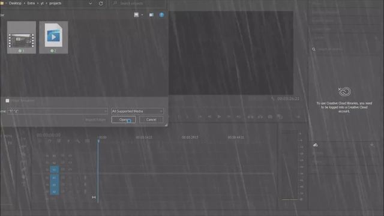Click the comparison view icon in Program monitor
Image resolution: width=384 pixels, height=216 pixels.
(280, 117)
